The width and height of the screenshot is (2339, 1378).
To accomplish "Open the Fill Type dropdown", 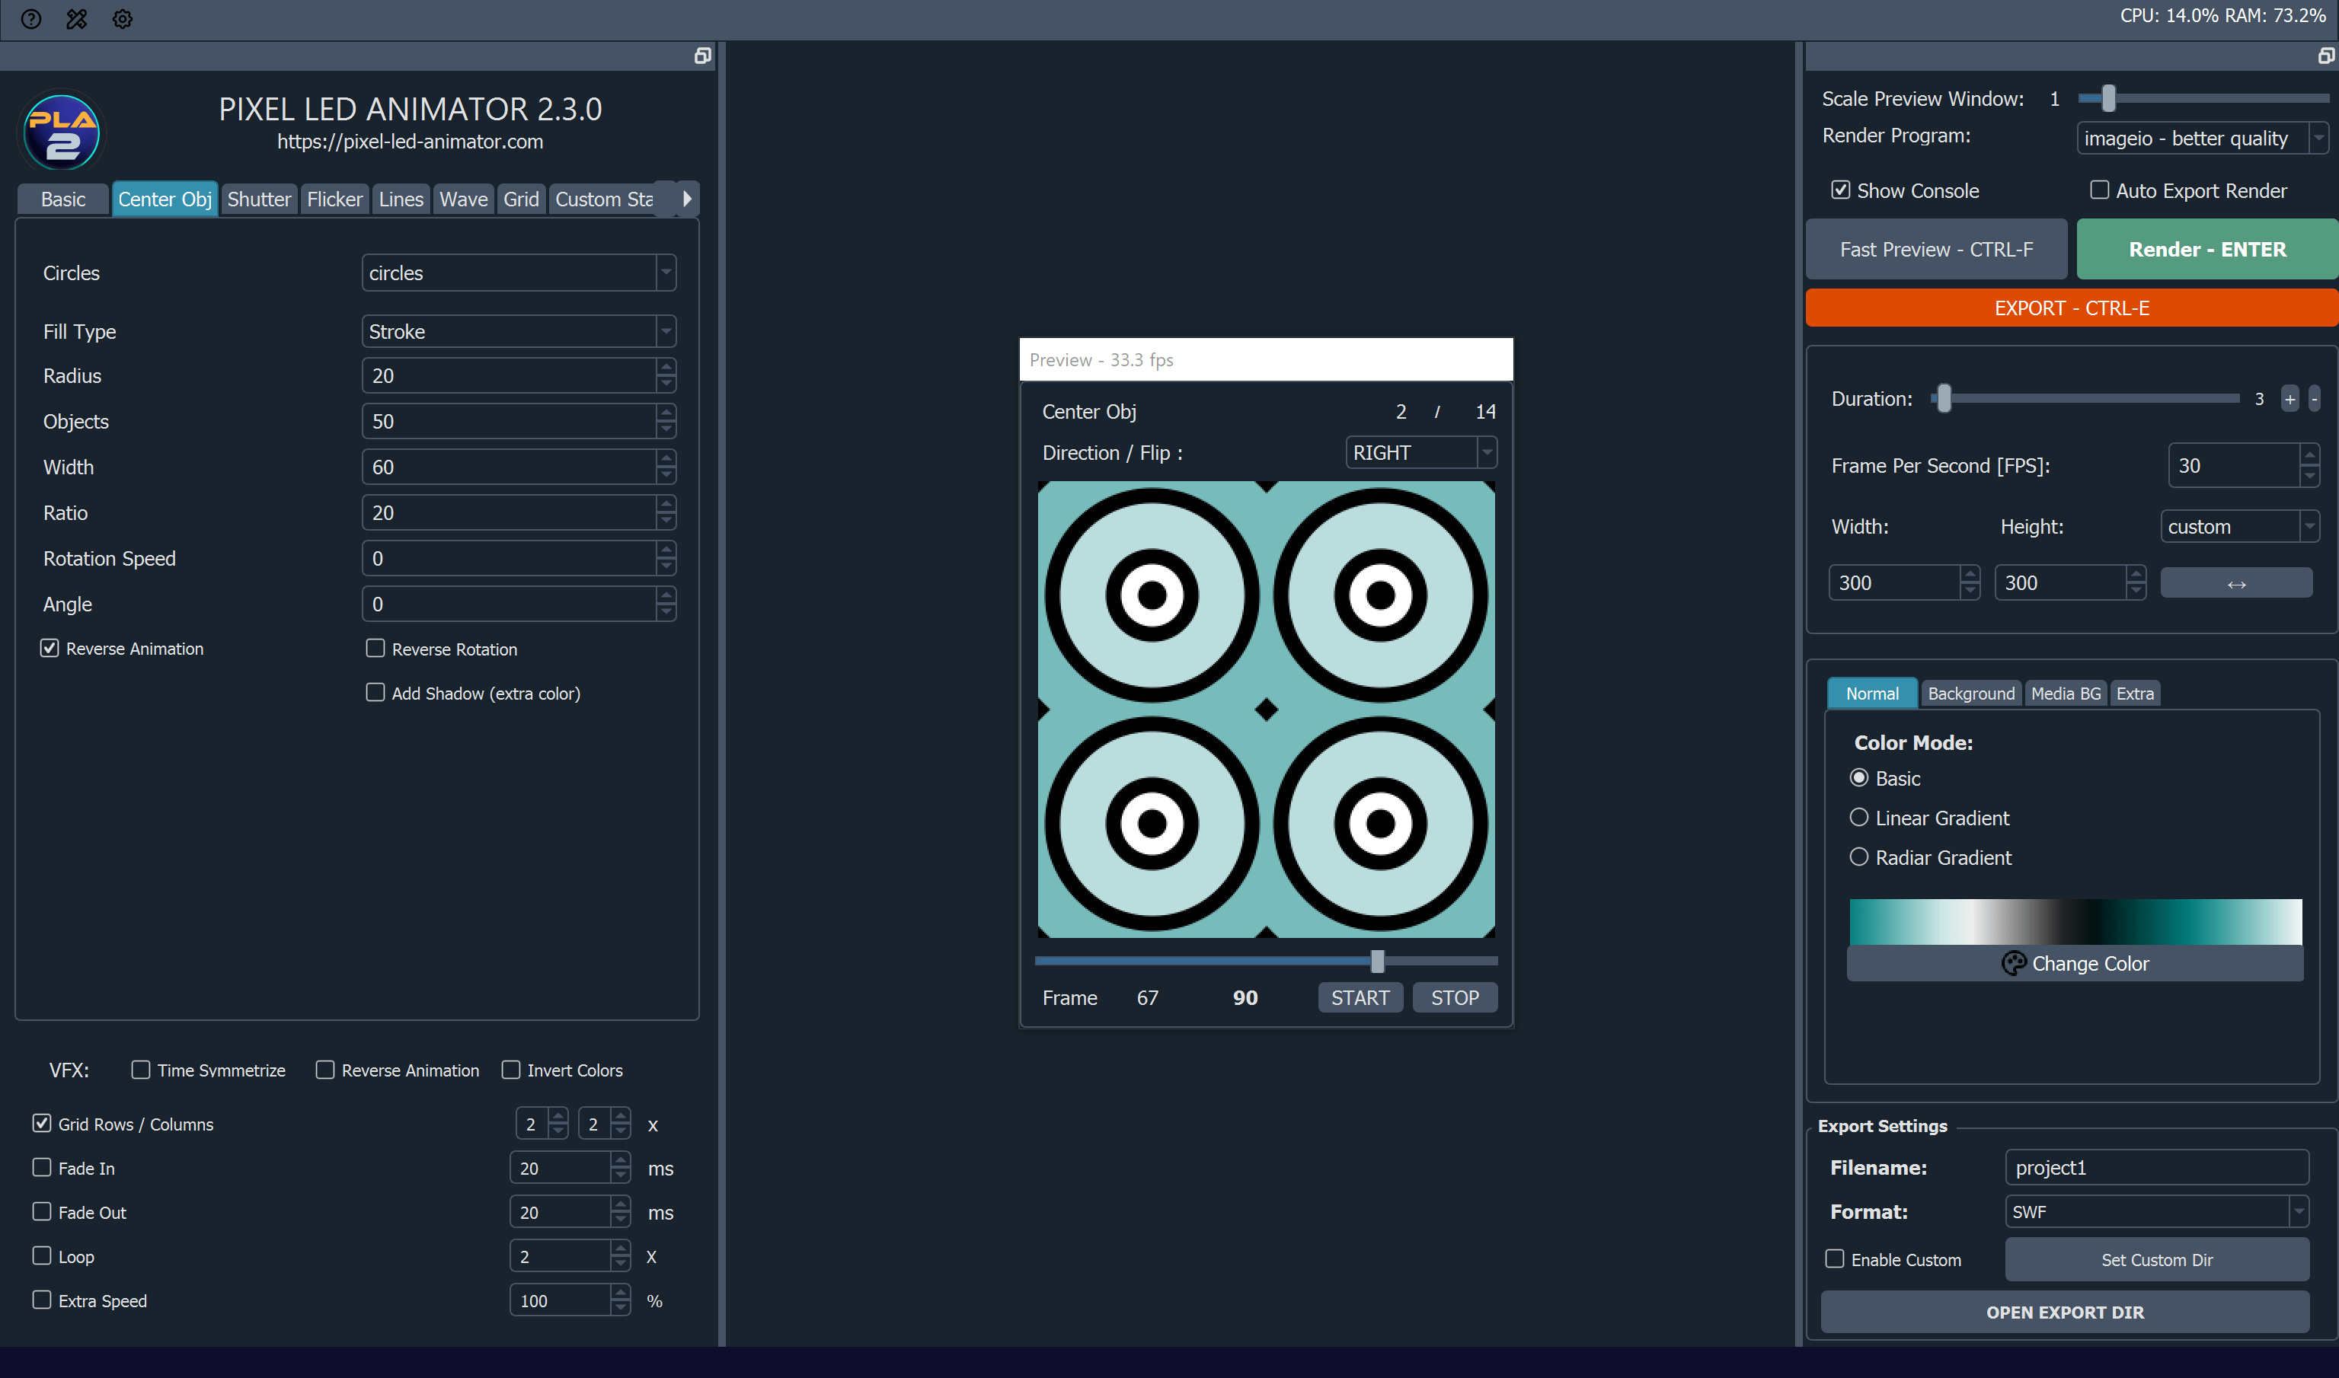I will (519, 331).
